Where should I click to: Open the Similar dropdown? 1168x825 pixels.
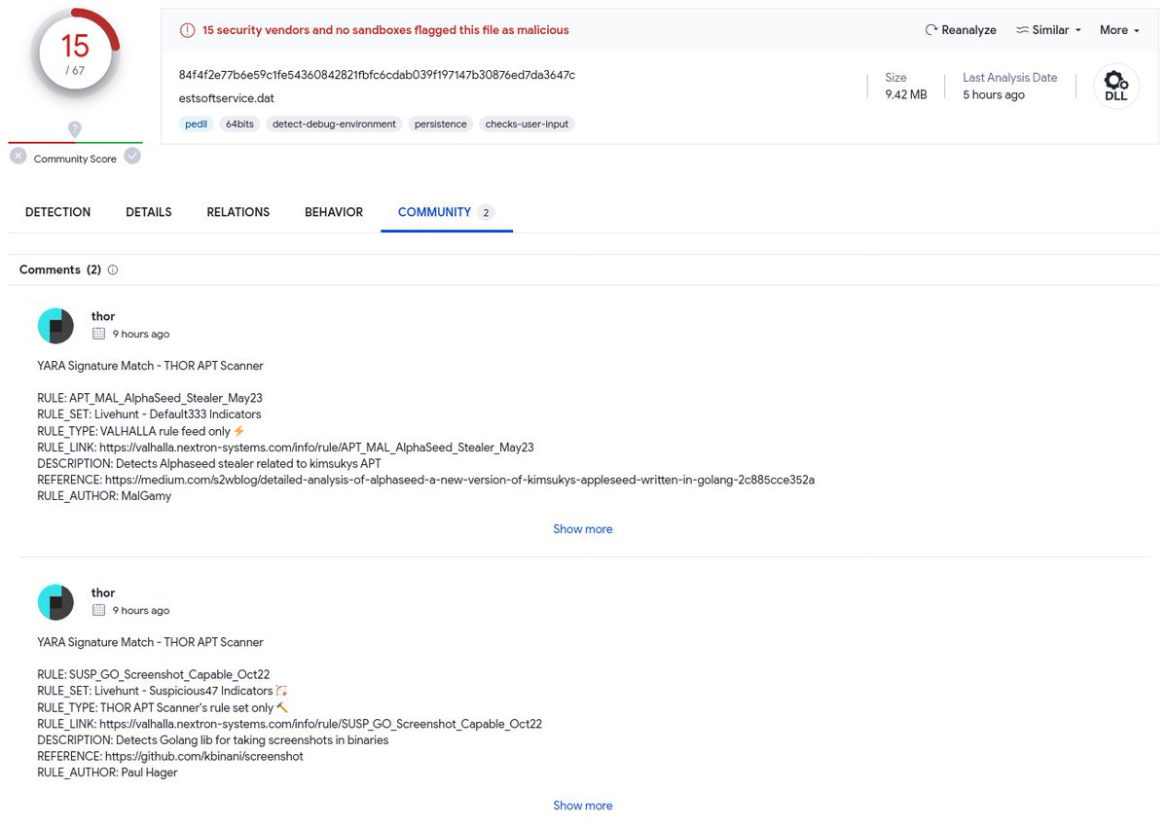coord(1048,30)
